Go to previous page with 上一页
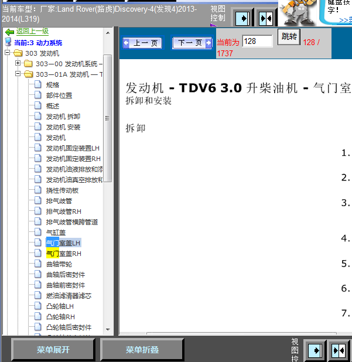 pos(142,43)
